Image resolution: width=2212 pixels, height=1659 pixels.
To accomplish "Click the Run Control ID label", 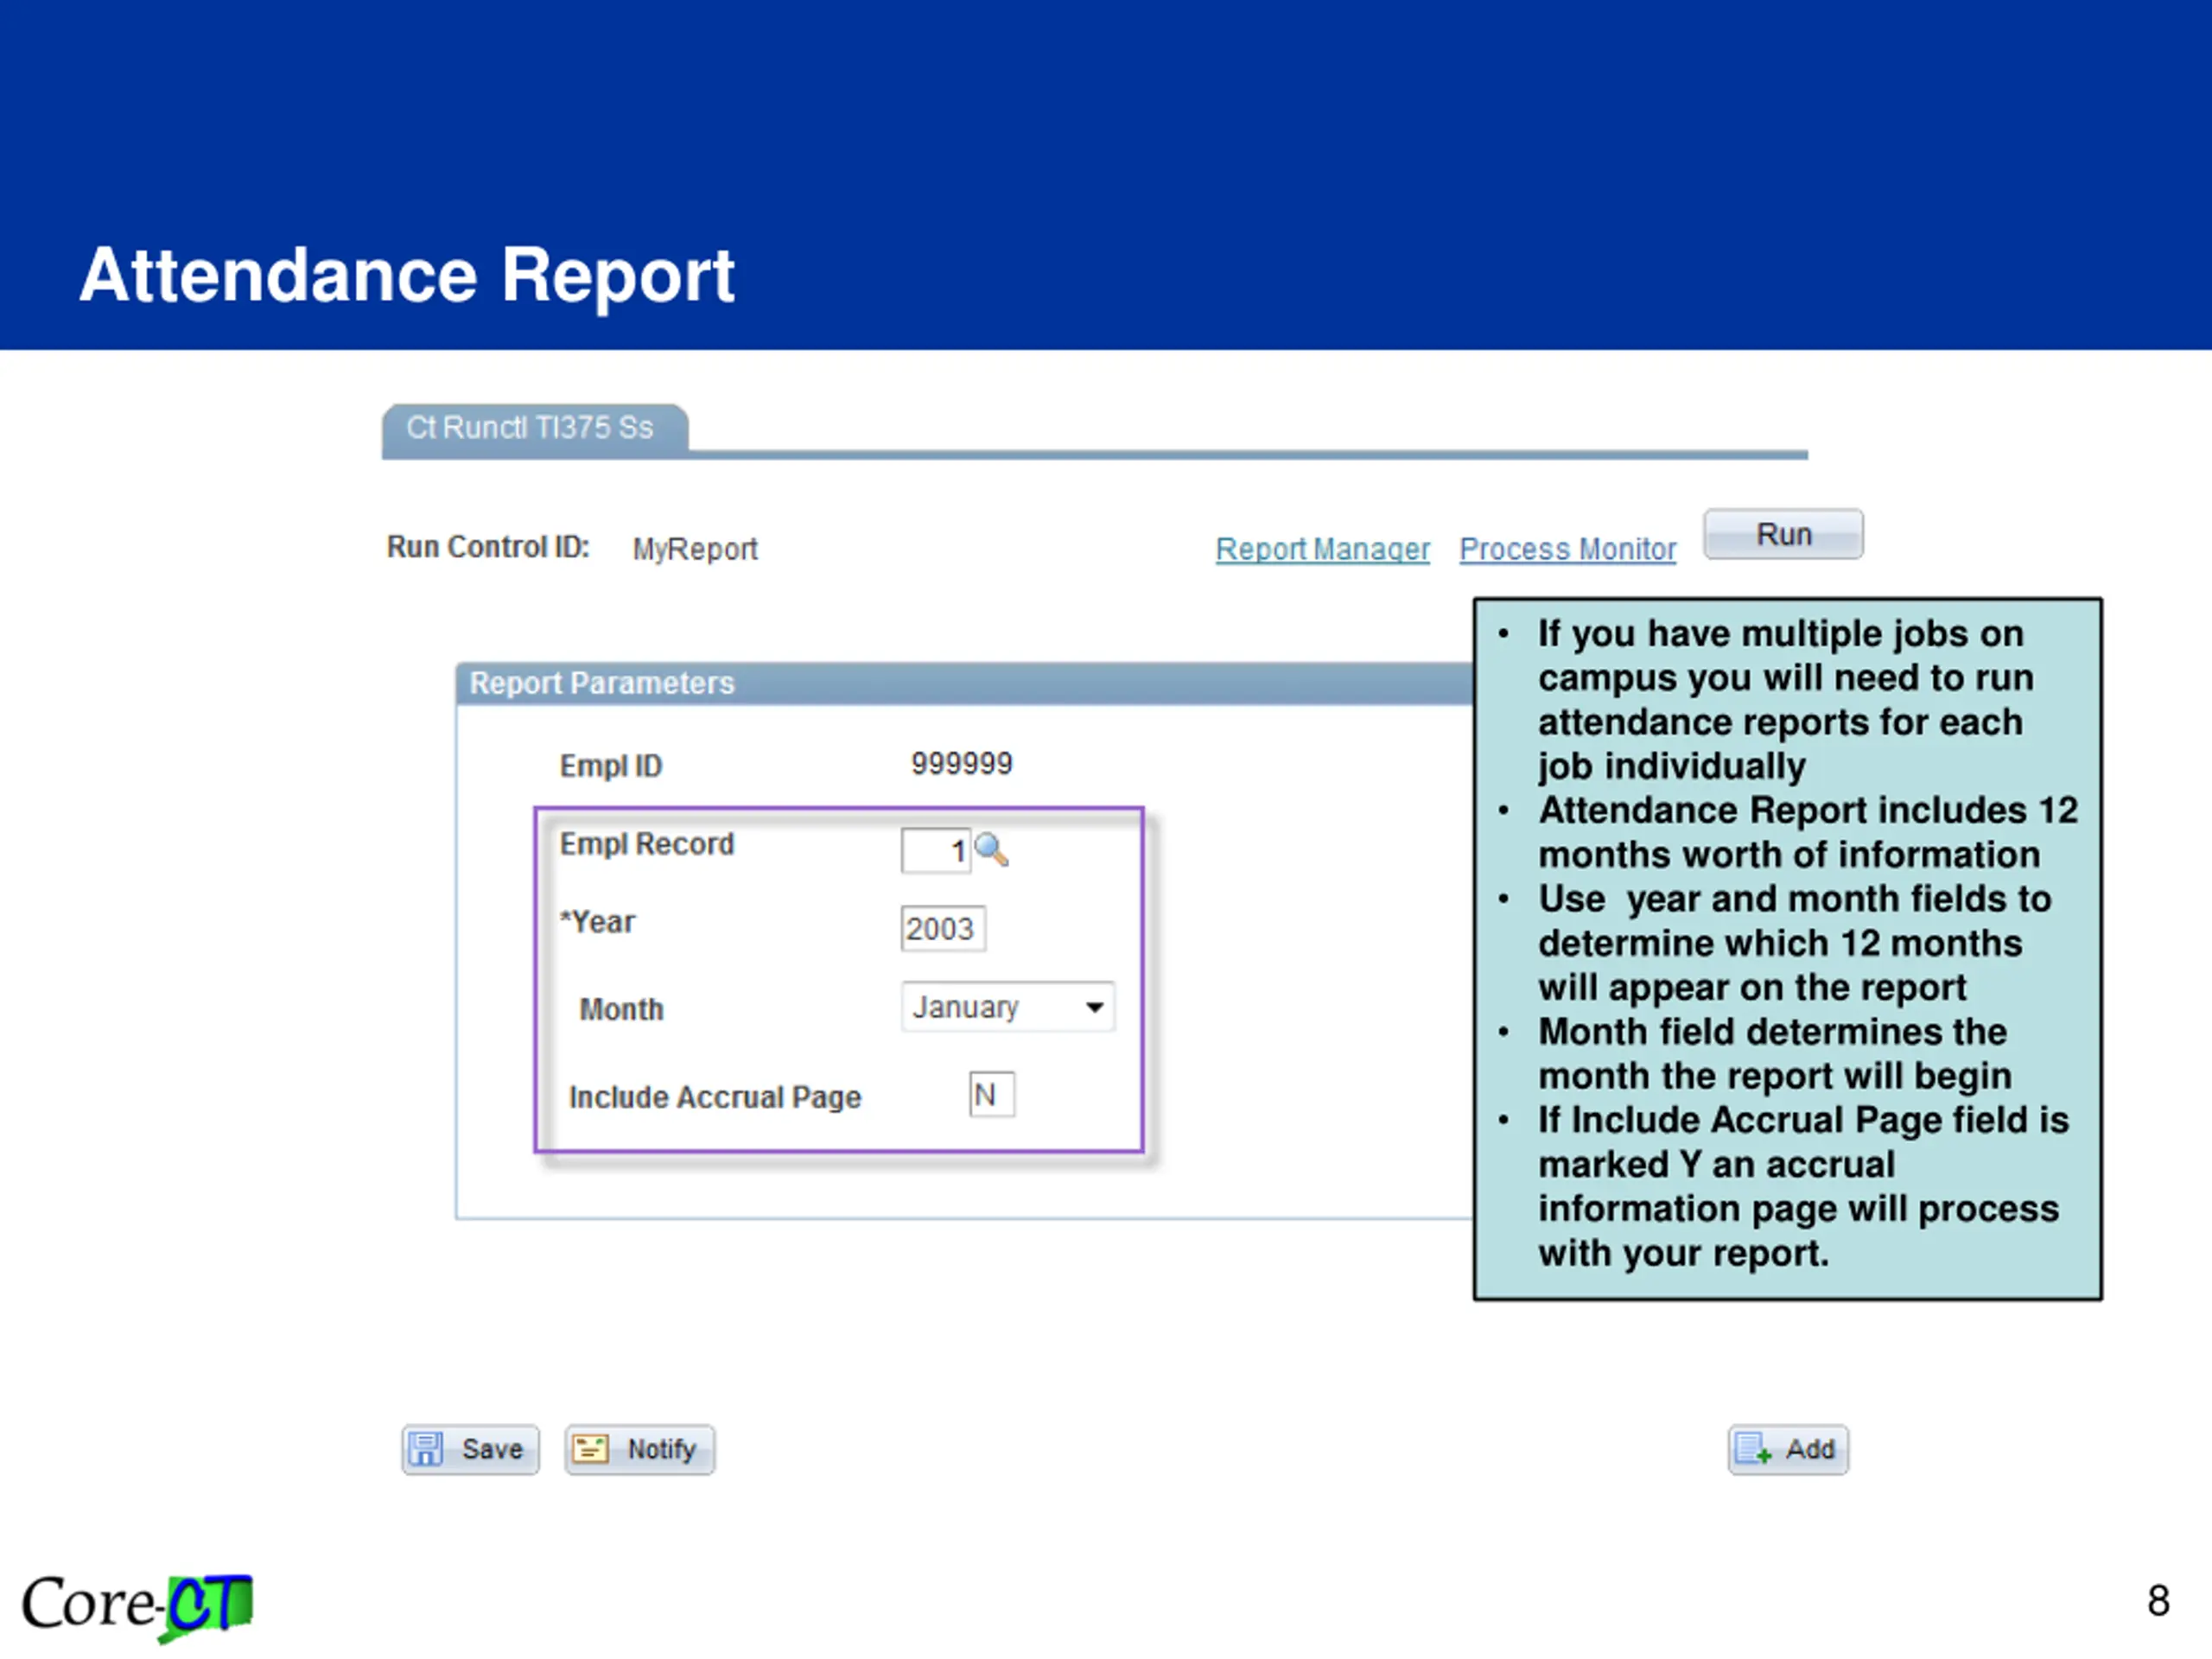I will coord(488,547).
